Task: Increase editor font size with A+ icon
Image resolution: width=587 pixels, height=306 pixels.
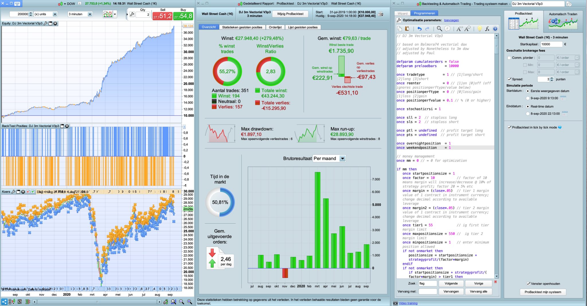Action: 467,29
